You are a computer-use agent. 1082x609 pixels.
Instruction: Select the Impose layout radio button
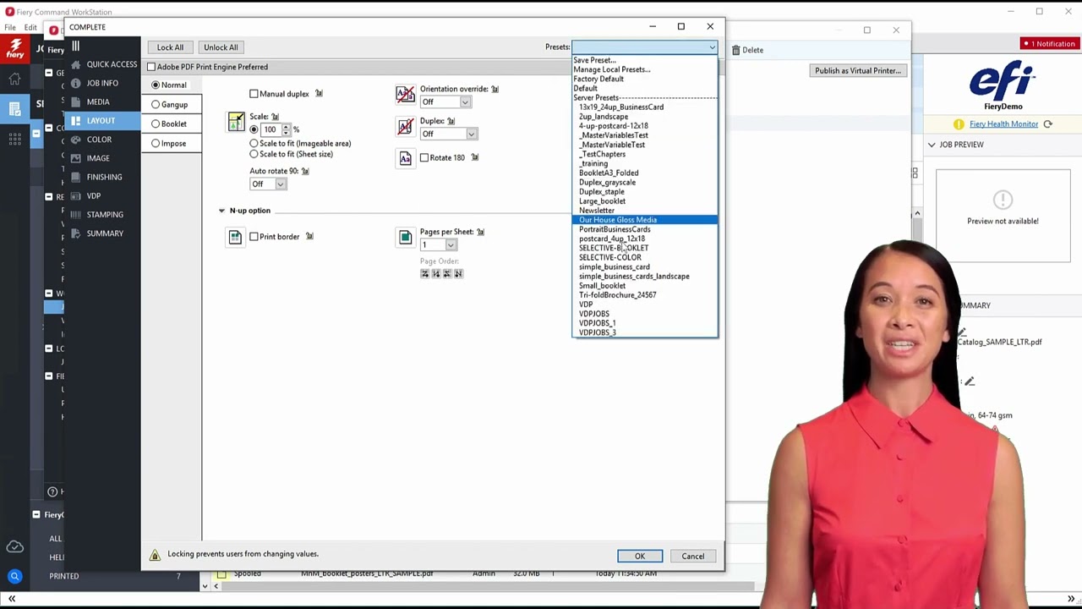[156, 143]
